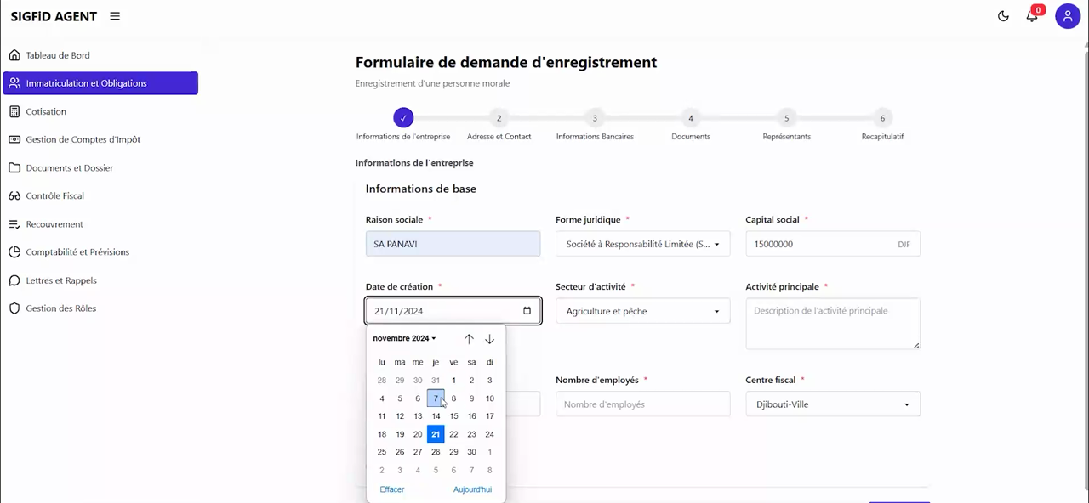
Task: Open Contrôle Fiscal sidebar item
Action: (x=54, y=195)
